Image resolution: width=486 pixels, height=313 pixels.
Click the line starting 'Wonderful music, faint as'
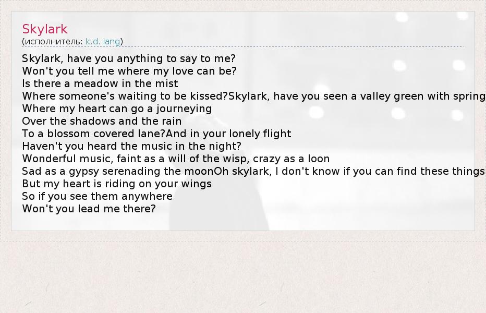pyautogui.click(x=176, y=159)
